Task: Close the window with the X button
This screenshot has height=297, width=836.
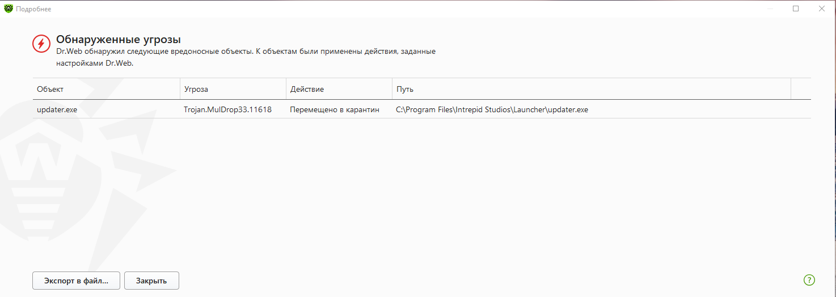Action: (822, 9)
